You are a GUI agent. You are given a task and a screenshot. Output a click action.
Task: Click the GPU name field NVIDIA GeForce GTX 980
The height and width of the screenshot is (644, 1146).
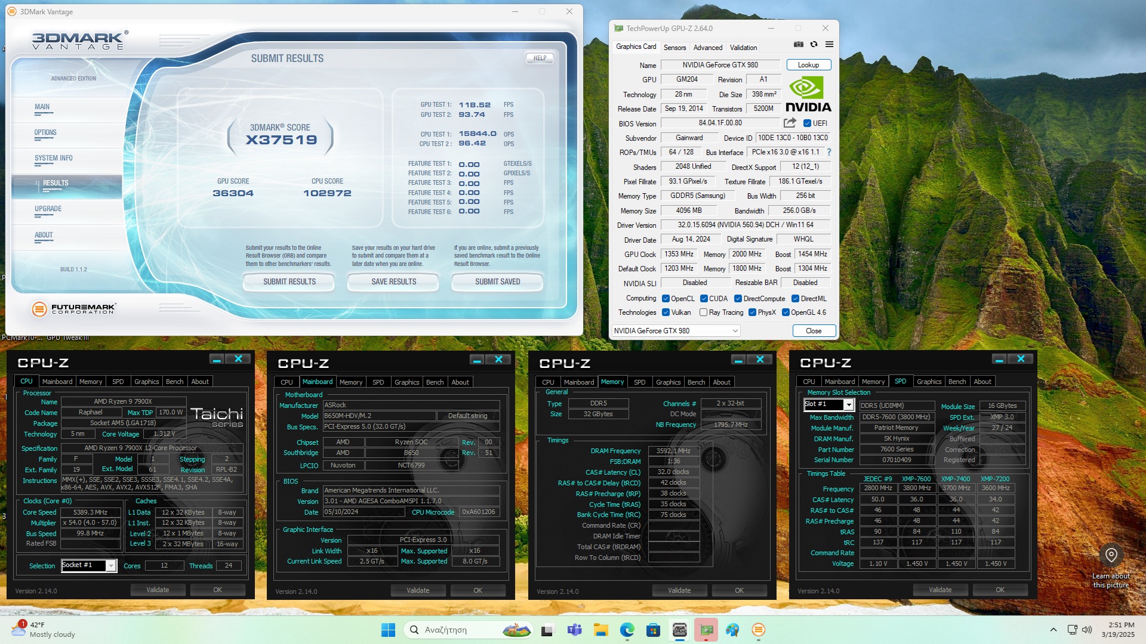click(720, 65)
